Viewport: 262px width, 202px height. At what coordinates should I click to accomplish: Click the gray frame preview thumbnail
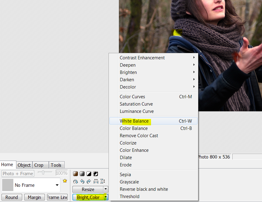point(8,185)
